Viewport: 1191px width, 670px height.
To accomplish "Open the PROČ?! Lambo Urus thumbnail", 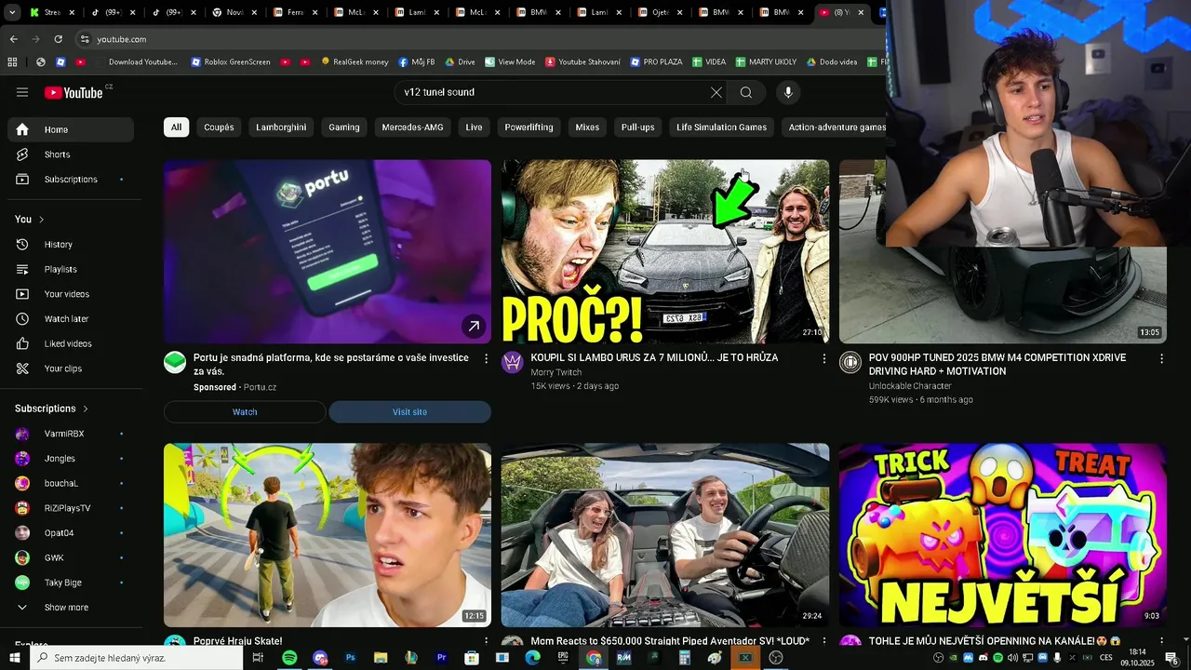I will pyautogui.click(x=665, y=251).
